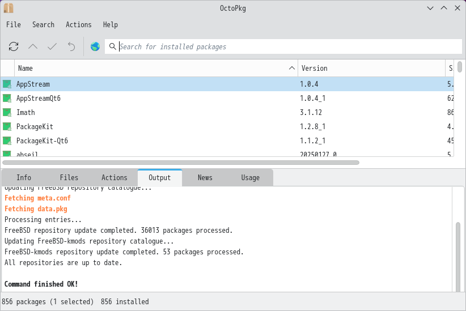The height and width of the screenshot is (311, 466).
Task: Click the undo arrow toolbar icon
Action: click(71, 46)
